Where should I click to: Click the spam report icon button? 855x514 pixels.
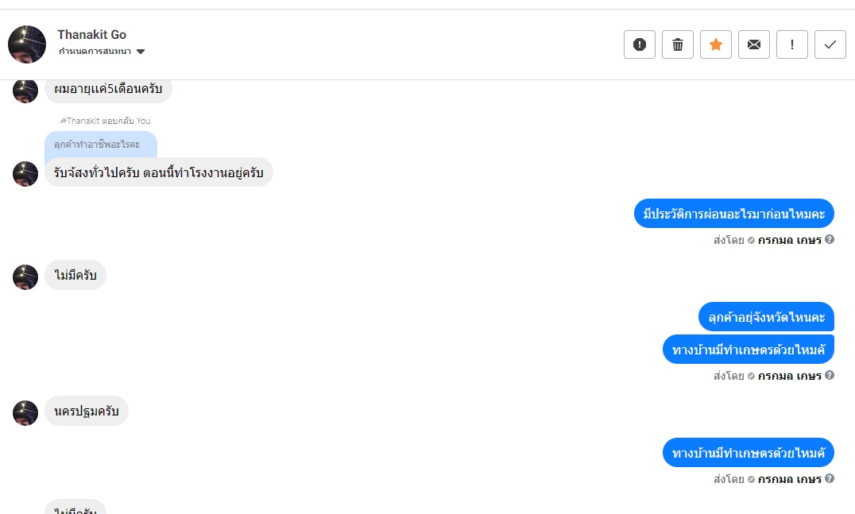(x=640, y=44)
